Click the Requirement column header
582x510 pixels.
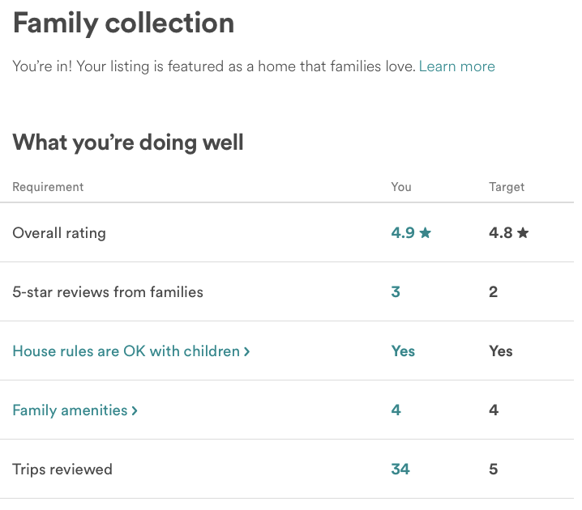tap(48, 187)
